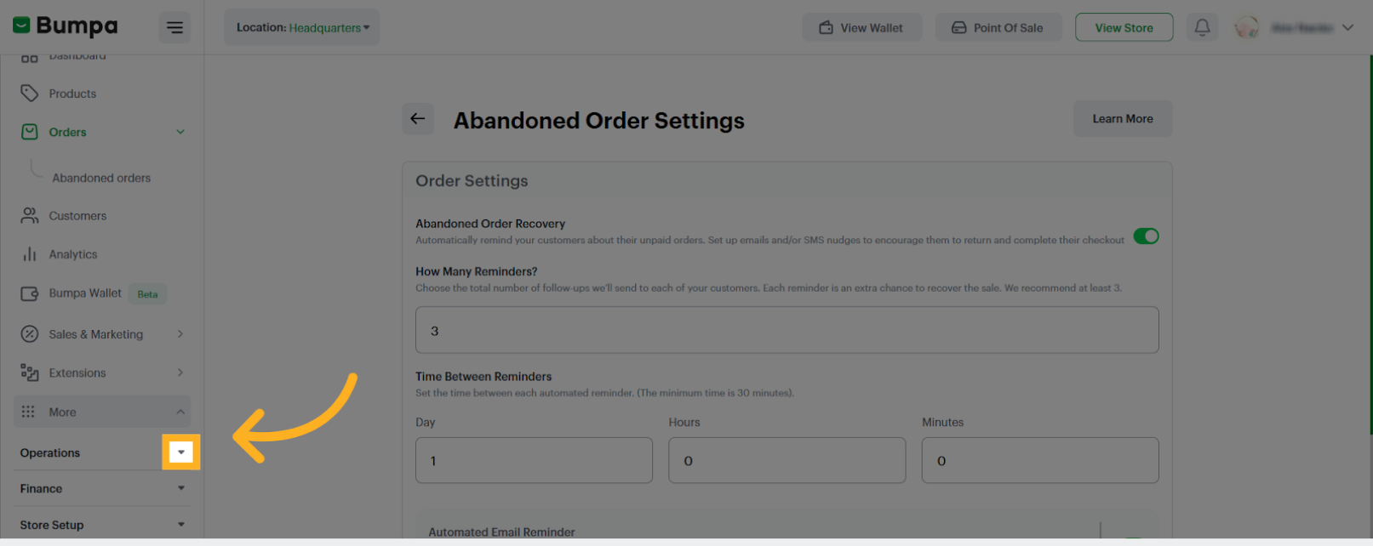The width and height of the screenshot is (1373, 546).
Task: Open Bumpa Wallet in the sidebar
Action: tap(85, 293)
